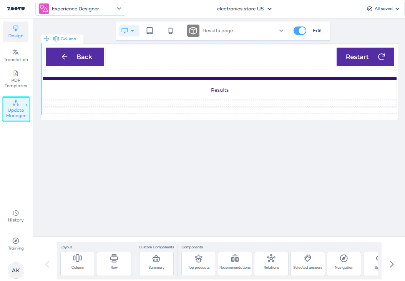Go to the Translation sidebar section
405x281 pixels.
[16, 56]
